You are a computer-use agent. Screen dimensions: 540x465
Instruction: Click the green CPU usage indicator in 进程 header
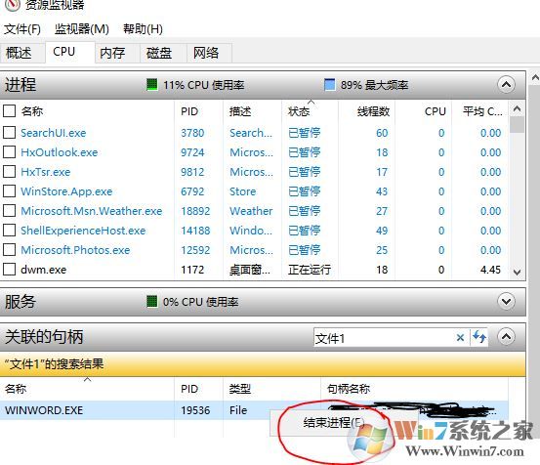pyautogui.click(x=152, y=84)
